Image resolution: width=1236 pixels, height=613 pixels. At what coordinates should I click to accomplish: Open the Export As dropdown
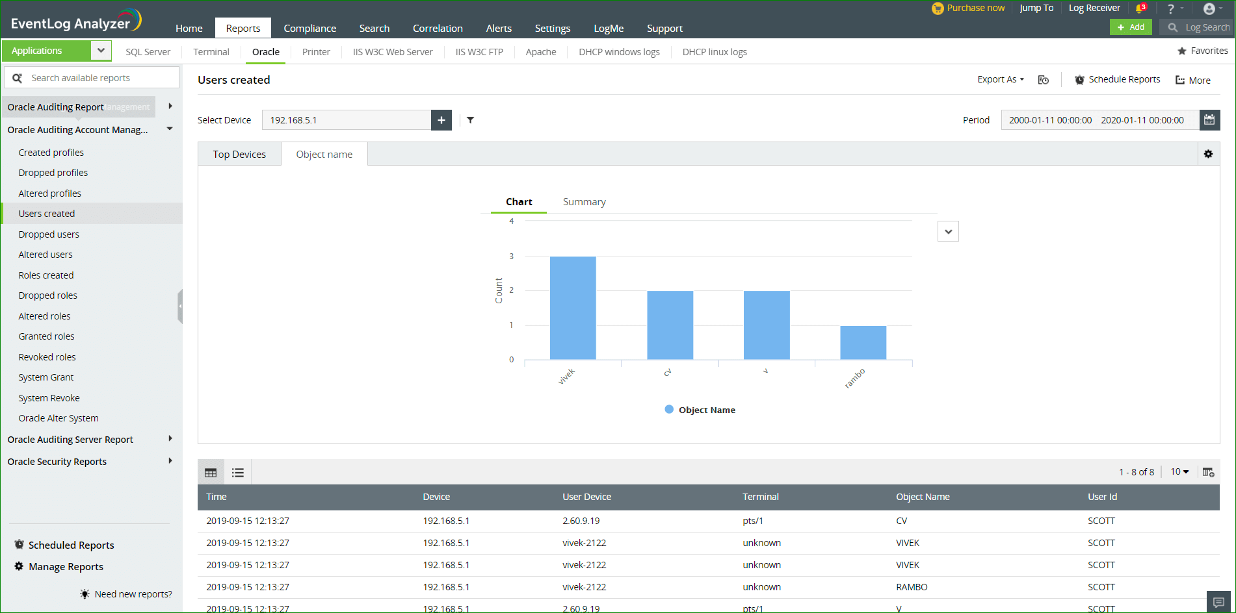click(x=1001, y=79)
